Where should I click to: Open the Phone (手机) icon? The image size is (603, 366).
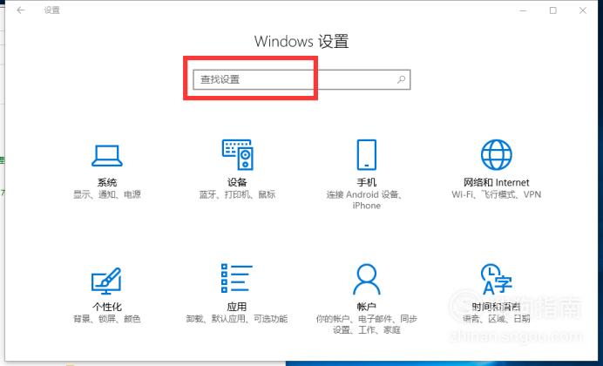tap(367, 154)
